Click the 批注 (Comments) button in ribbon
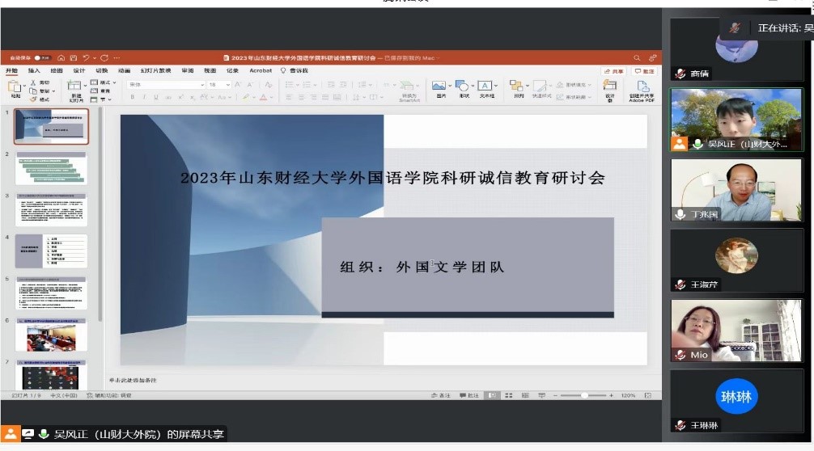Viewport: 814px width, 451px height. coord(643,71)
